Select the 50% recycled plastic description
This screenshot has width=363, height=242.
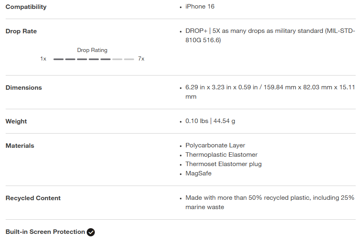270,202
